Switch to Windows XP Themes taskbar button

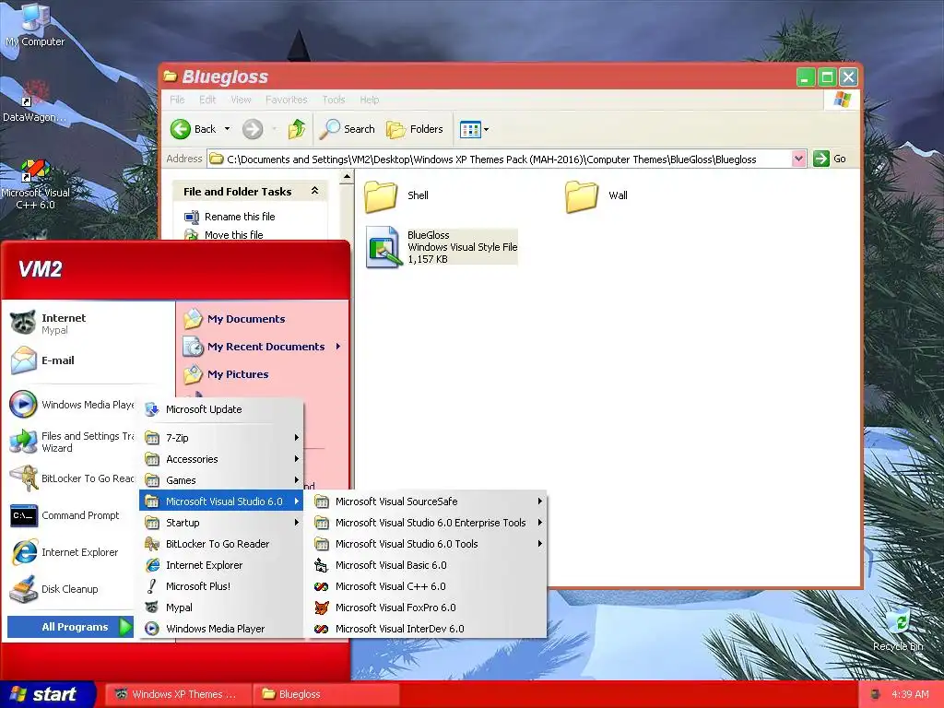point(177,694)
